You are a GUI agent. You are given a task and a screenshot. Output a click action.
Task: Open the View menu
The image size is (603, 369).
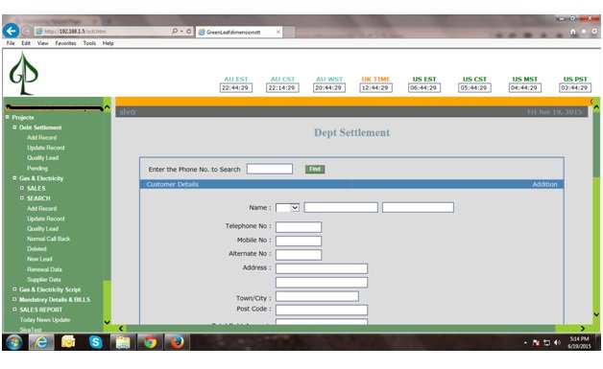(x=42, y=43)
